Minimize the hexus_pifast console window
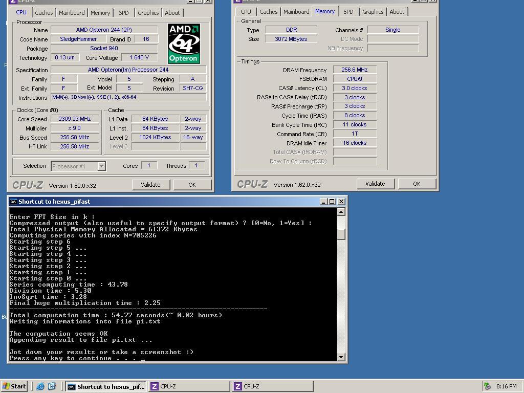This screenshot has width=524, height=393. [323, 202]
